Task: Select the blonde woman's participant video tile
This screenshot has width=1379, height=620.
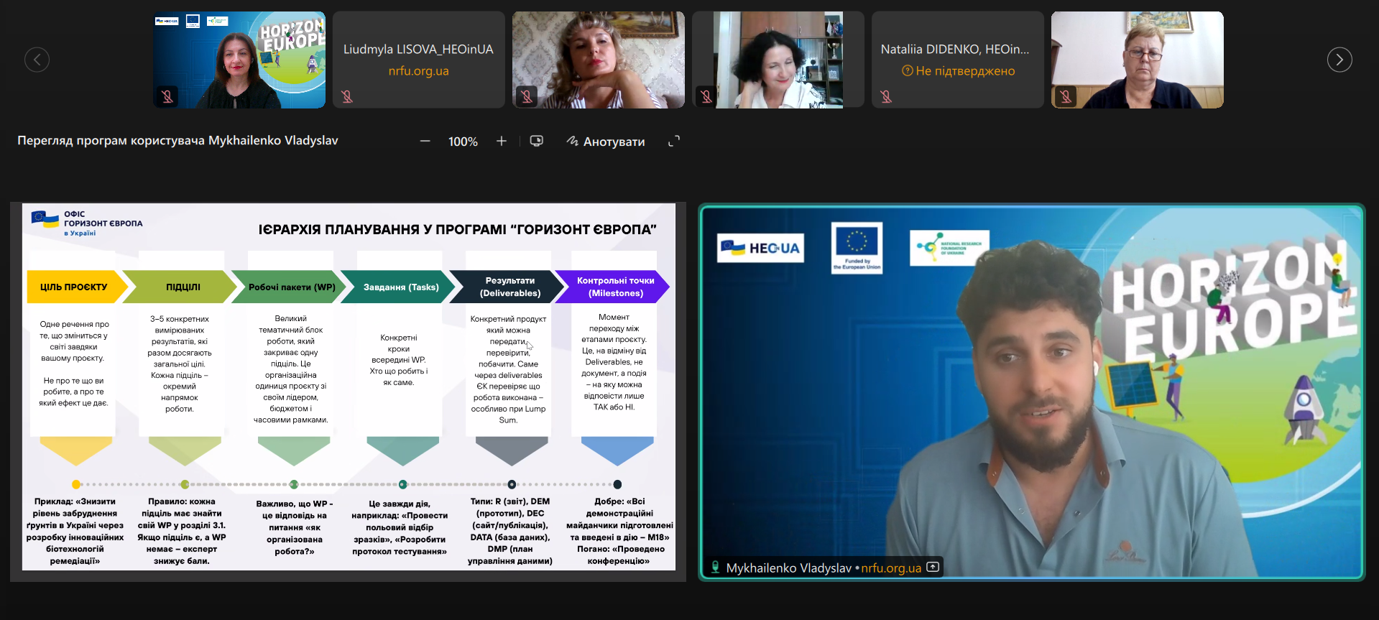Action: pos(599,60)
